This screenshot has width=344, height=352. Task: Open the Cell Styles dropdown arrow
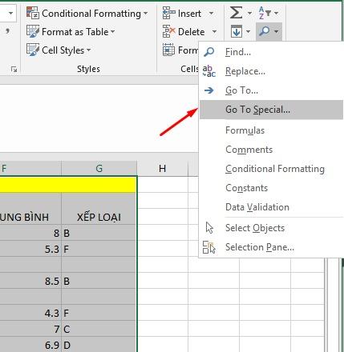pos(88,50)
